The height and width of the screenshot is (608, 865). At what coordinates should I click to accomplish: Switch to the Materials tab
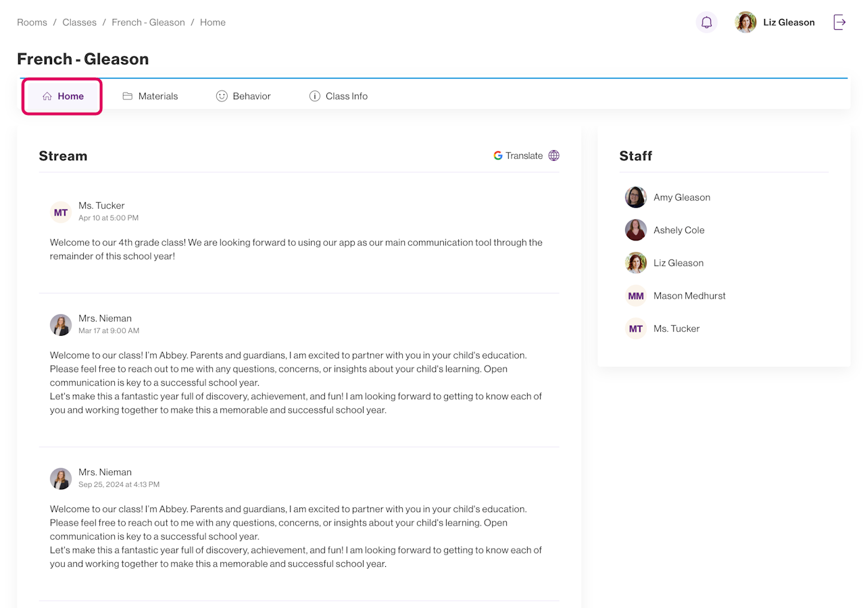[150, 96]
